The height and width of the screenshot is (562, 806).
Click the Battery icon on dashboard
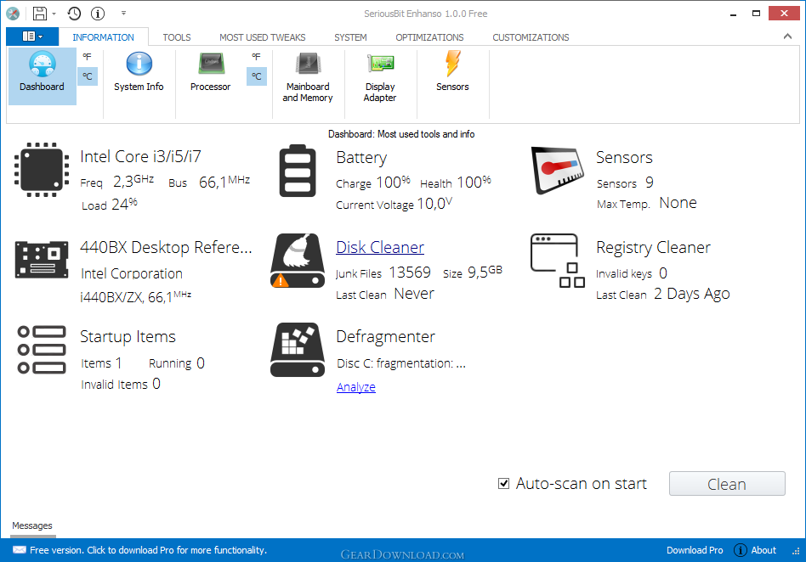(x=298, y=171)
